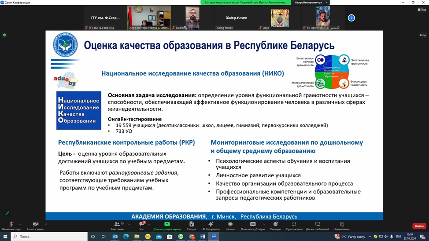This screenshot has height=241, width=429.
Task: Open video options arrow beside Начать видео
Action: click(46, 224)
